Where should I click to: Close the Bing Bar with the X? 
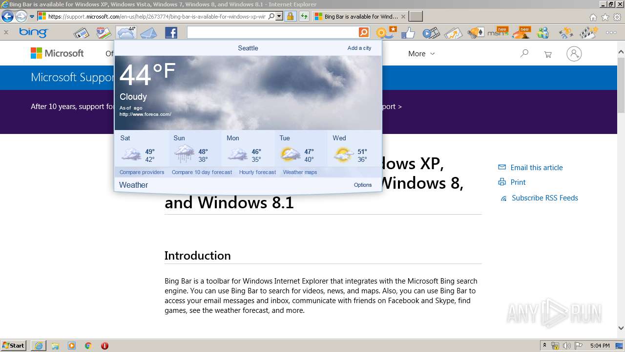pos(6,33)
